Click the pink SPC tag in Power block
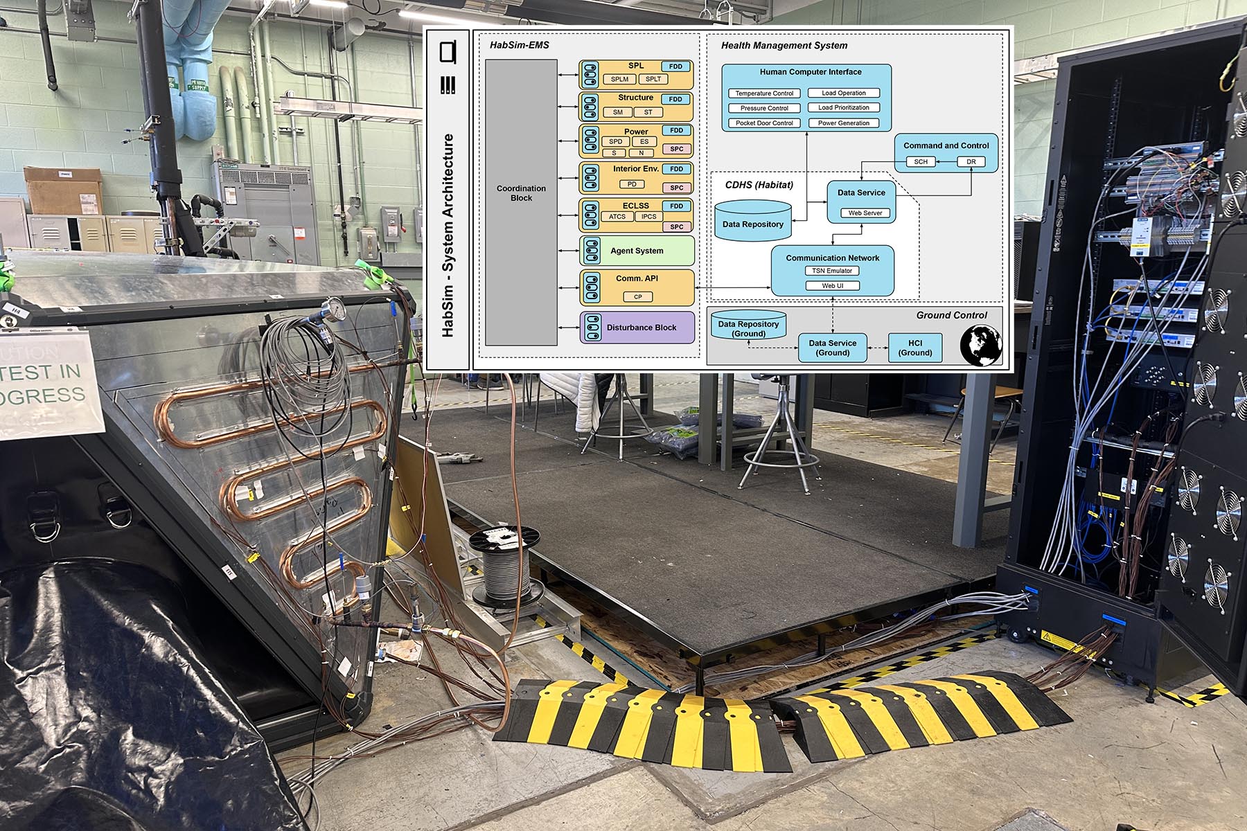 coord(676,149)
